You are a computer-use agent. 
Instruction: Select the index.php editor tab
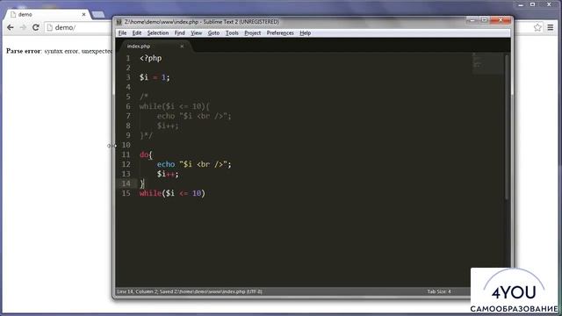pos(155,47)
